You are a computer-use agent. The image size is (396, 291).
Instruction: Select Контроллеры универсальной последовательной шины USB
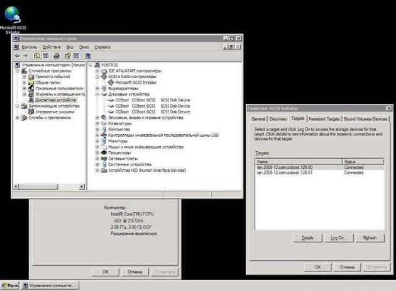(x=163, y=135)
